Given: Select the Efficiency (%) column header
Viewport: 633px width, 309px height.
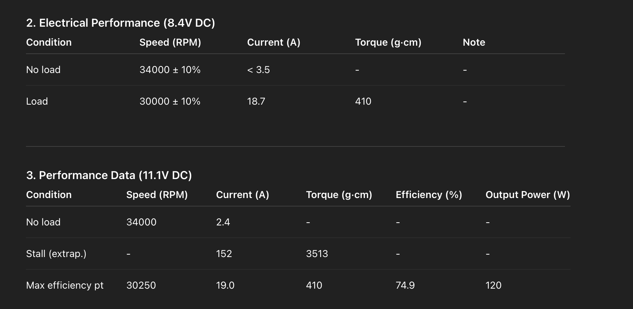Looking at the screenshot, I should 428,195.
